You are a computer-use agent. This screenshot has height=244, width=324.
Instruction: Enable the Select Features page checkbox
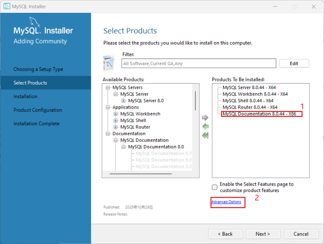point(214,187)
